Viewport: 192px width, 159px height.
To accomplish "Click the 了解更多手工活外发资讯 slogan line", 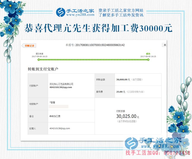I will tap(121, 15).
